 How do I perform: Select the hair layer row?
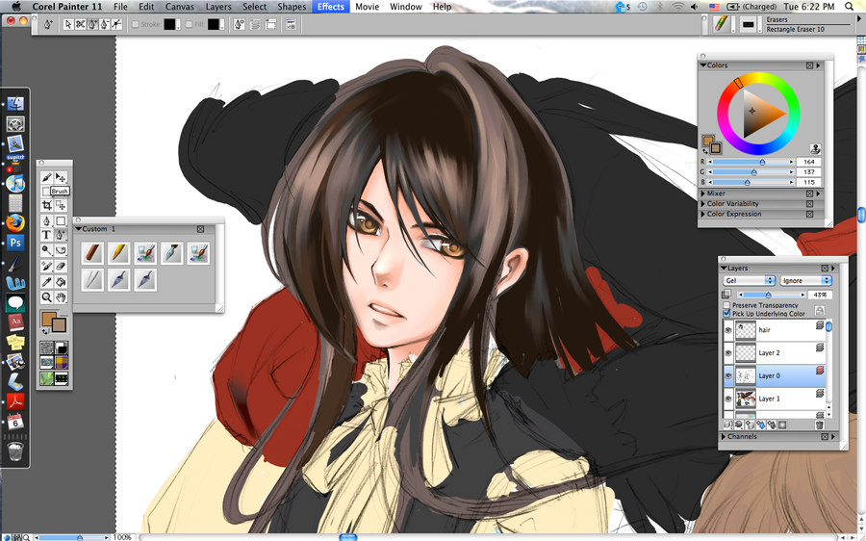click(775, 330)
